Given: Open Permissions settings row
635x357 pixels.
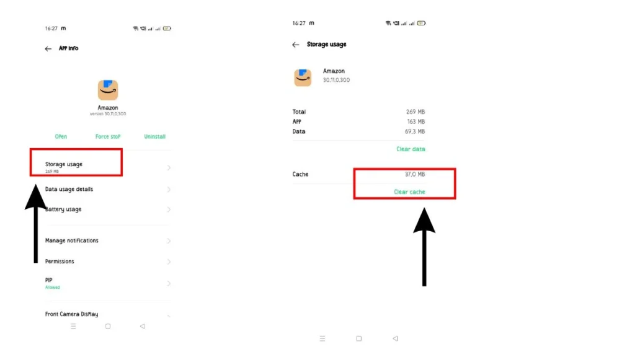Looking at the screenshot, I should point(107,262).
